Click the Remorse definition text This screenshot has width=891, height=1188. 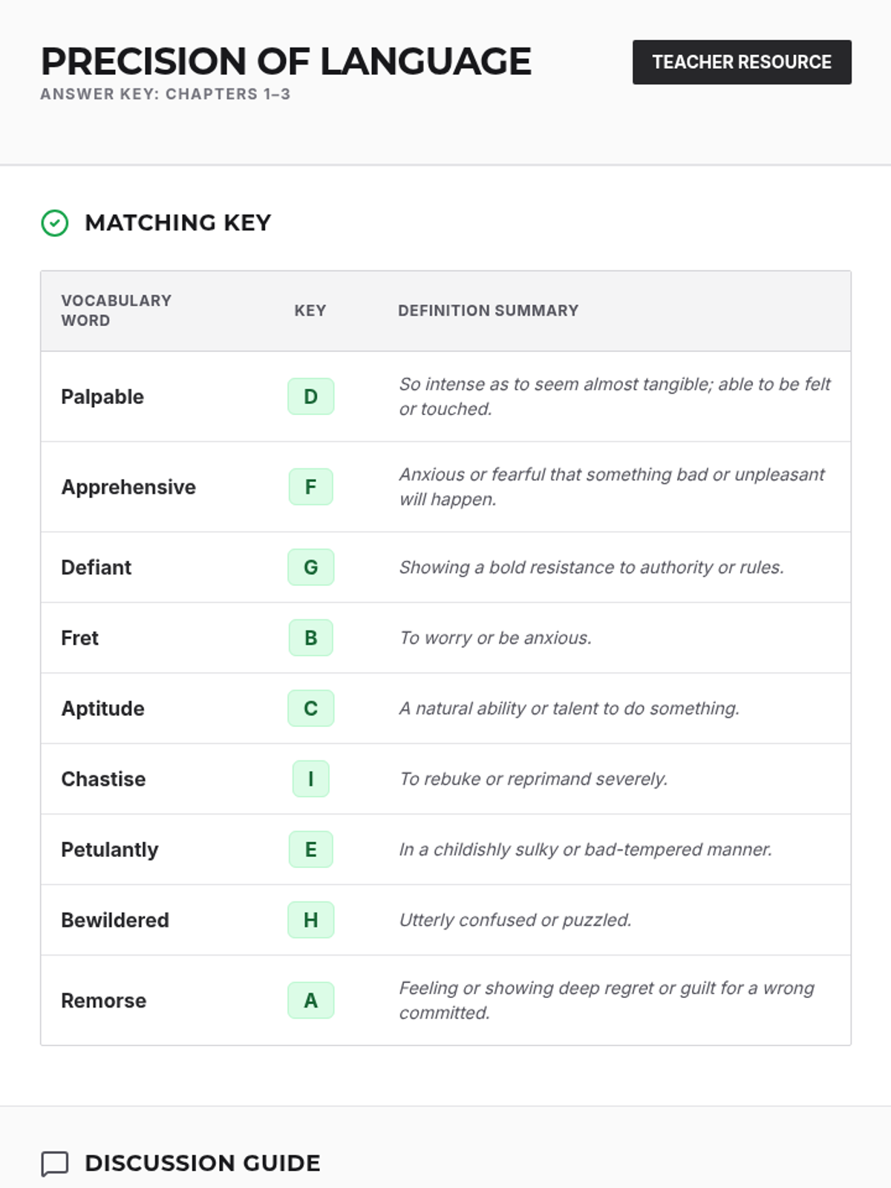[606, 1000]
